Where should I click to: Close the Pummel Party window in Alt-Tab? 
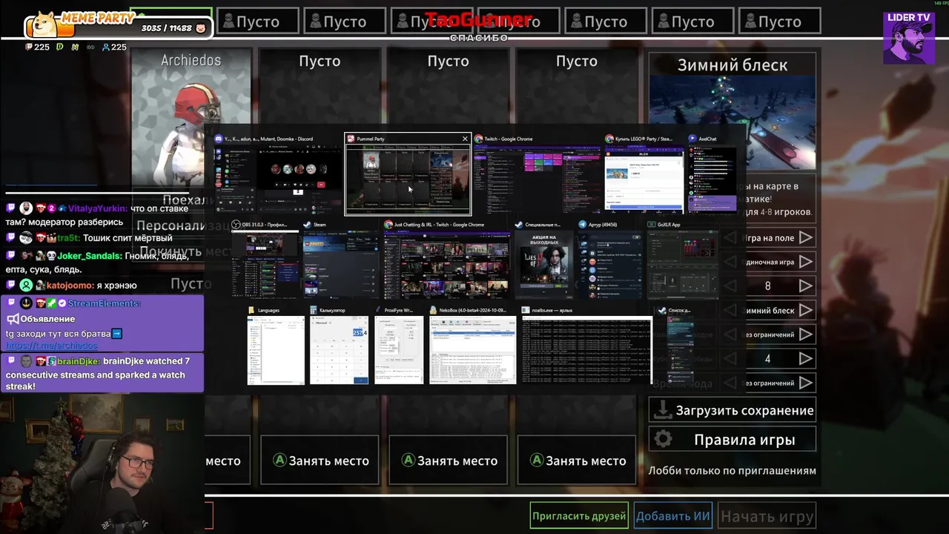465,139
